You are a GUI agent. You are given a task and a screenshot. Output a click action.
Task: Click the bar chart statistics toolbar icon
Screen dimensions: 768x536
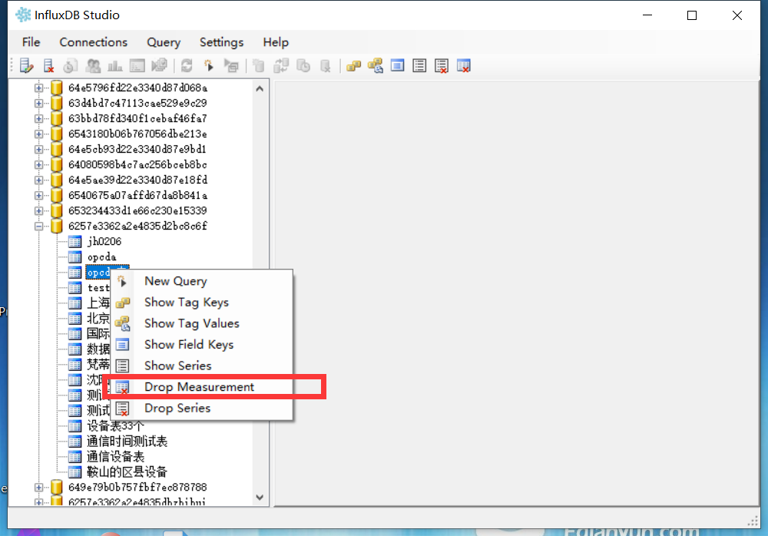[x=115, y=65]
